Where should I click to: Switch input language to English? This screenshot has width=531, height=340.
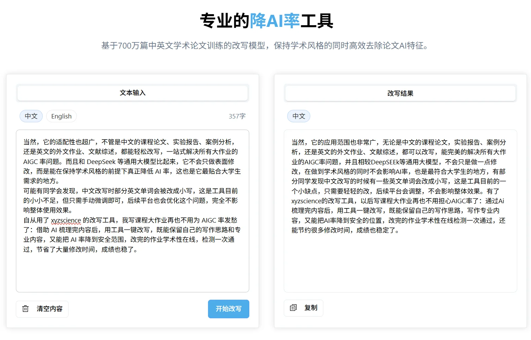point(61,116)
